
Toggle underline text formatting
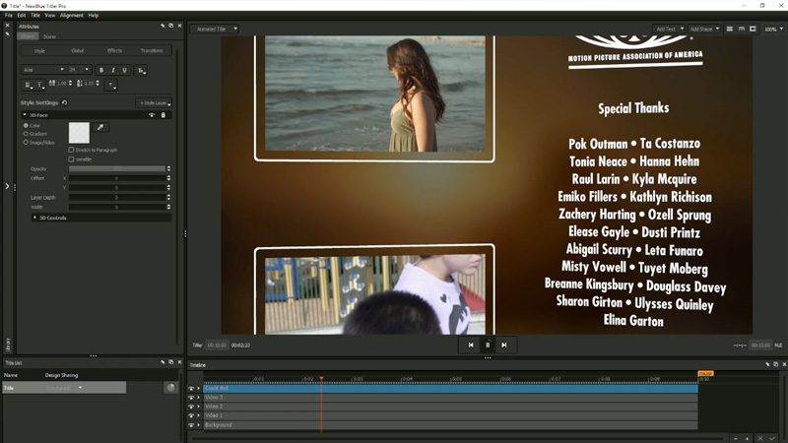[125, 70]
